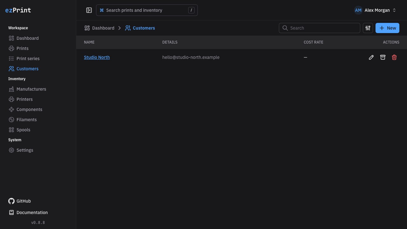Delete Studio North with the red trash icon
Screen dimensions: 407x229
click(x=394, y=57)
